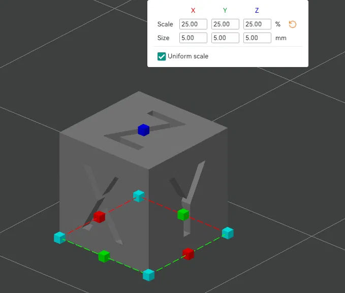The image size is (345, 293).
Task: Click the Scale row label
Action: [165, 24]
